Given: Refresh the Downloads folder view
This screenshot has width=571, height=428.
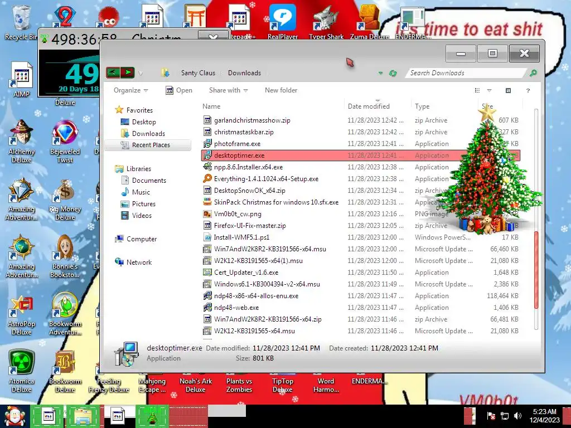Looking at the screenshot, I should 393,73.
